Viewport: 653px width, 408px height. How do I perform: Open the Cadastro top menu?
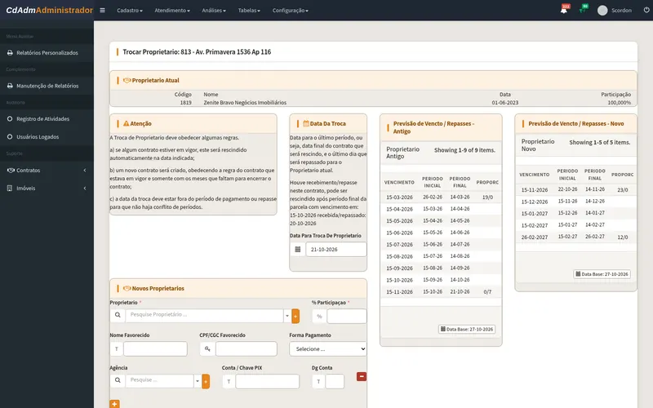point(130,11)
